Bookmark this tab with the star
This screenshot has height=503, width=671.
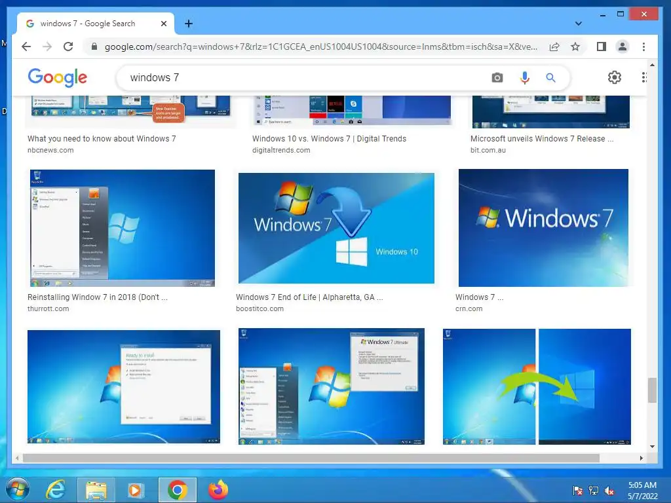pyautogui.click(x=575, y=47)
